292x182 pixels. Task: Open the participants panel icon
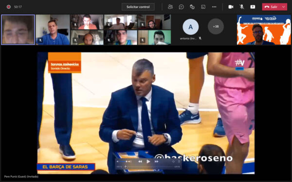click(170, 7)
